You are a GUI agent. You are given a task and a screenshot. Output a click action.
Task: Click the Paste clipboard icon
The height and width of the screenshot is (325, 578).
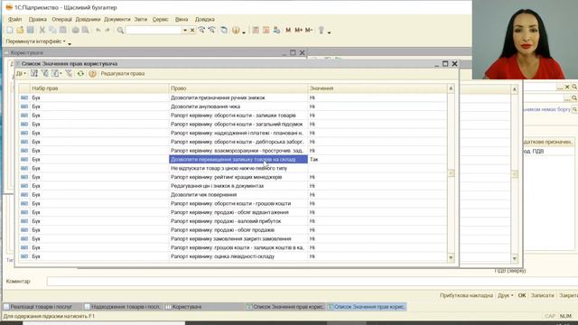tap(63, 30)
